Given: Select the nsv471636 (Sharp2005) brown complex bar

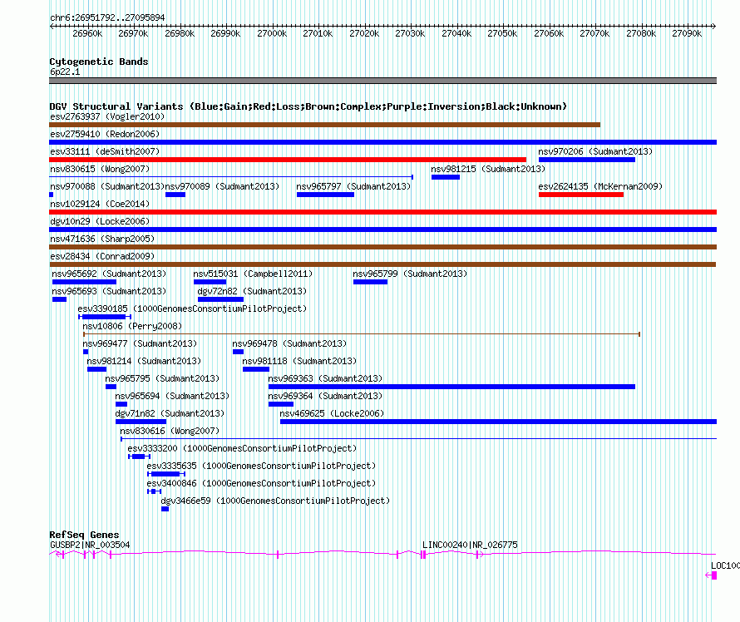Looking at the screenshot, I should point(382,247).
